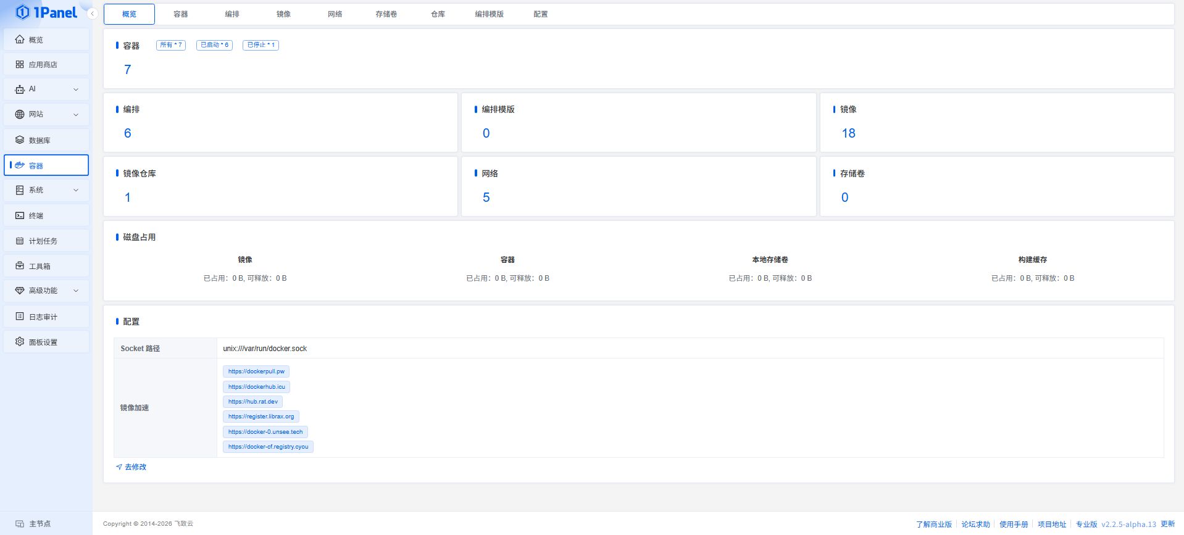This screenshot has height=535, width=1184.
Task: Switch to the 存储卷 tab
Action: click(x=386, y=14)
